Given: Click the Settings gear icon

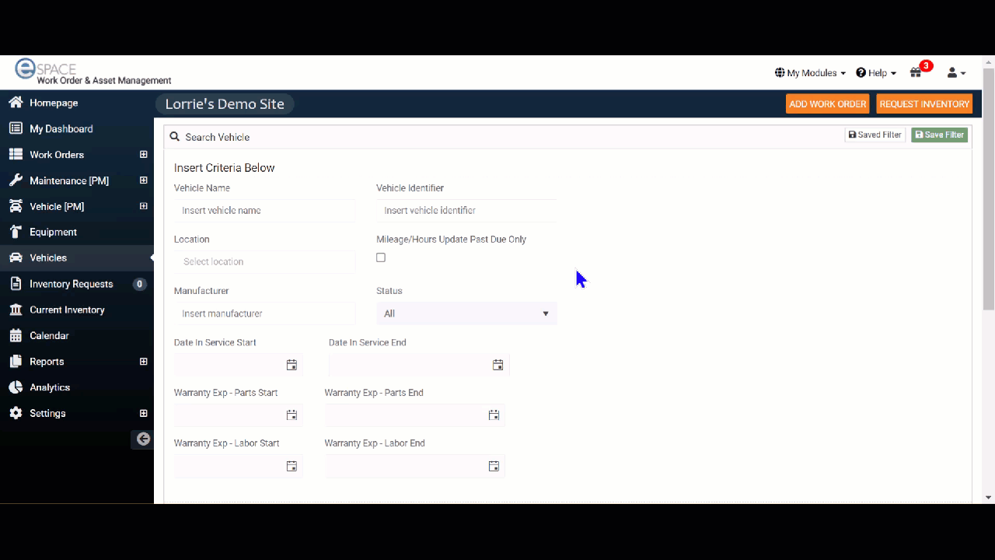Looking at the screenshot, I should (16, 413).
